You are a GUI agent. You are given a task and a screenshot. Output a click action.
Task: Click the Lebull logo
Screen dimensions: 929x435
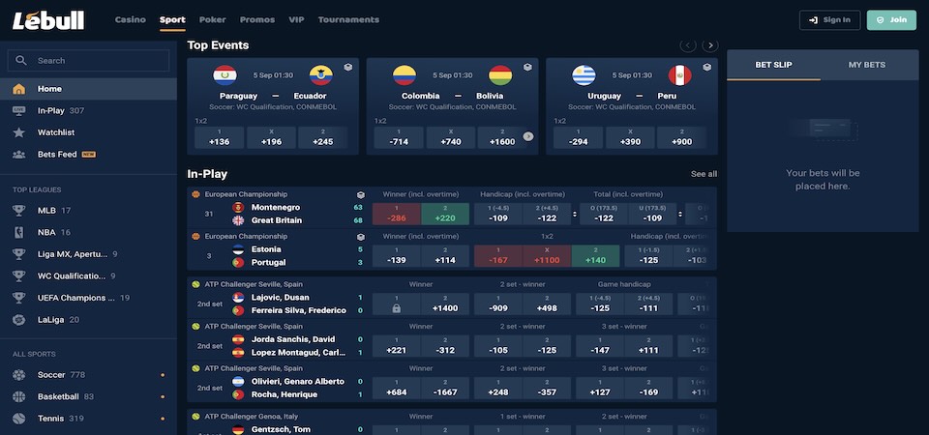tap(48, 20)
